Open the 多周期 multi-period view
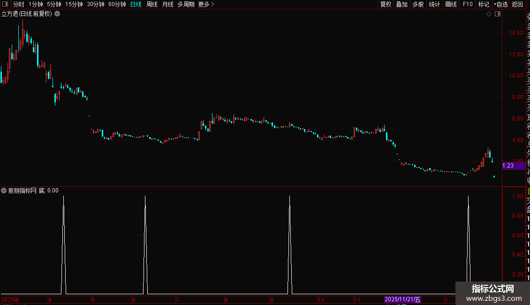530x305 pixels. 186,4
